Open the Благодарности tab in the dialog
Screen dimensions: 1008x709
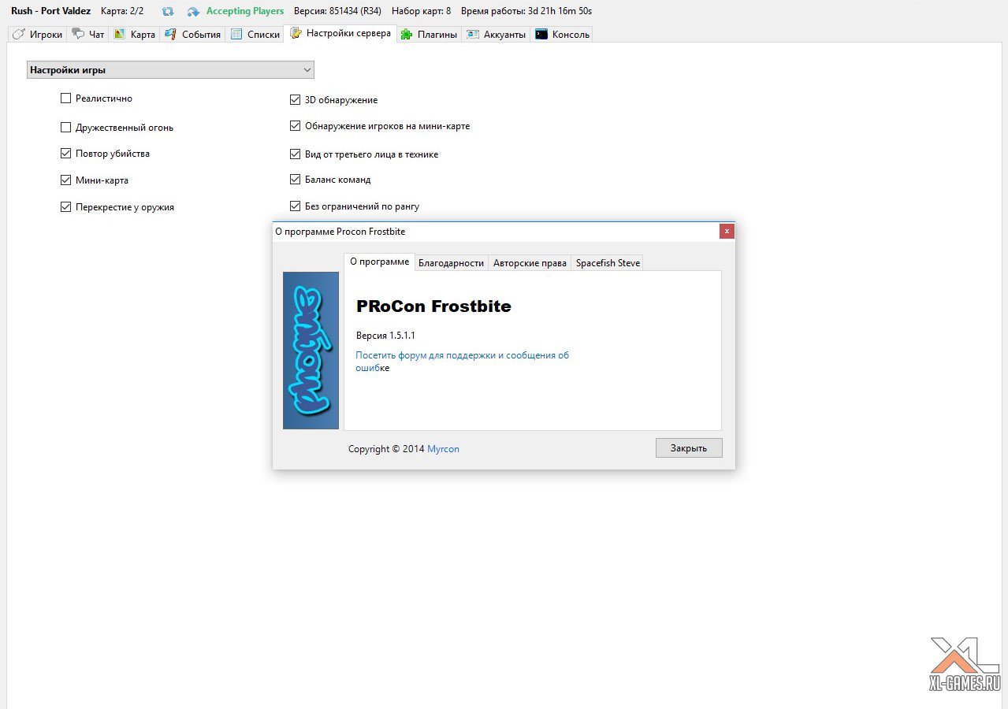pos(451,263)
